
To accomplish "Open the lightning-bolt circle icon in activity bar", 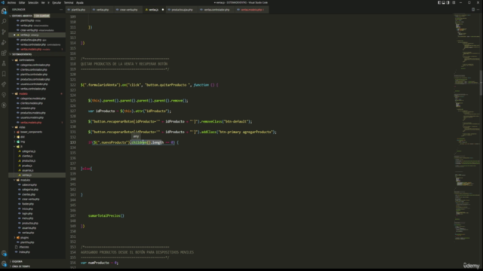I will (4, 105).
